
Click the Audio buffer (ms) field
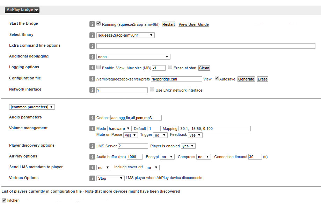[134, 157]
